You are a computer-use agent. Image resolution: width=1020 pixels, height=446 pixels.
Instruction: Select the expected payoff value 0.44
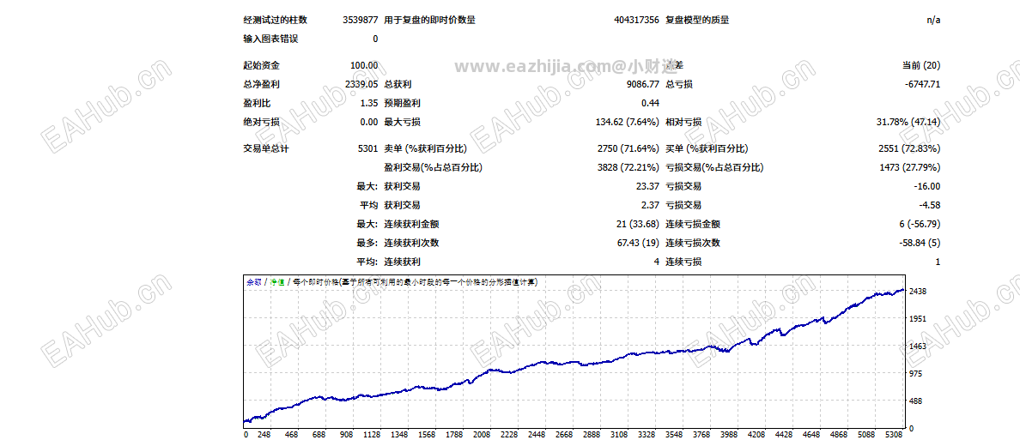651,104
